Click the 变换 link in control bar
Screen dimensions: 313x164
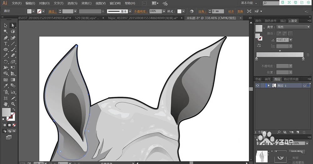coord(240,11)
